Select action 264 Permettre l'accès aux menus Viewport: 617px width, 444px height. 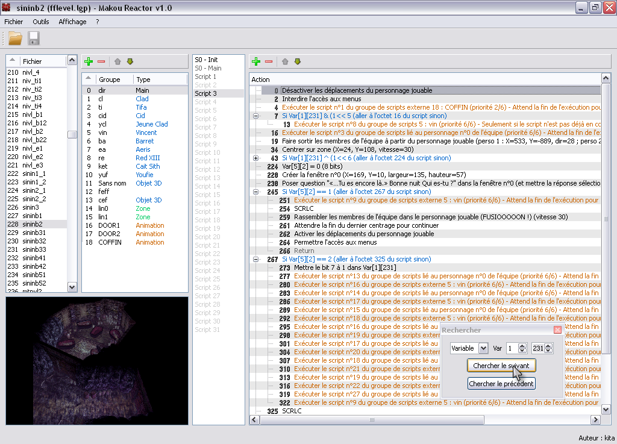coord(425,243)
